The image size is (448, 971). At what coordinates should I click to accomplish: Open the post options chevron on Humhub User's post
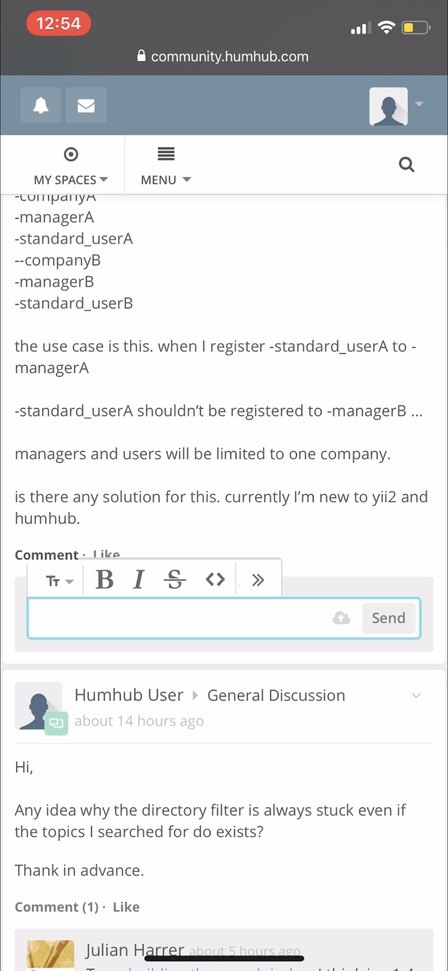pos(416,695)
